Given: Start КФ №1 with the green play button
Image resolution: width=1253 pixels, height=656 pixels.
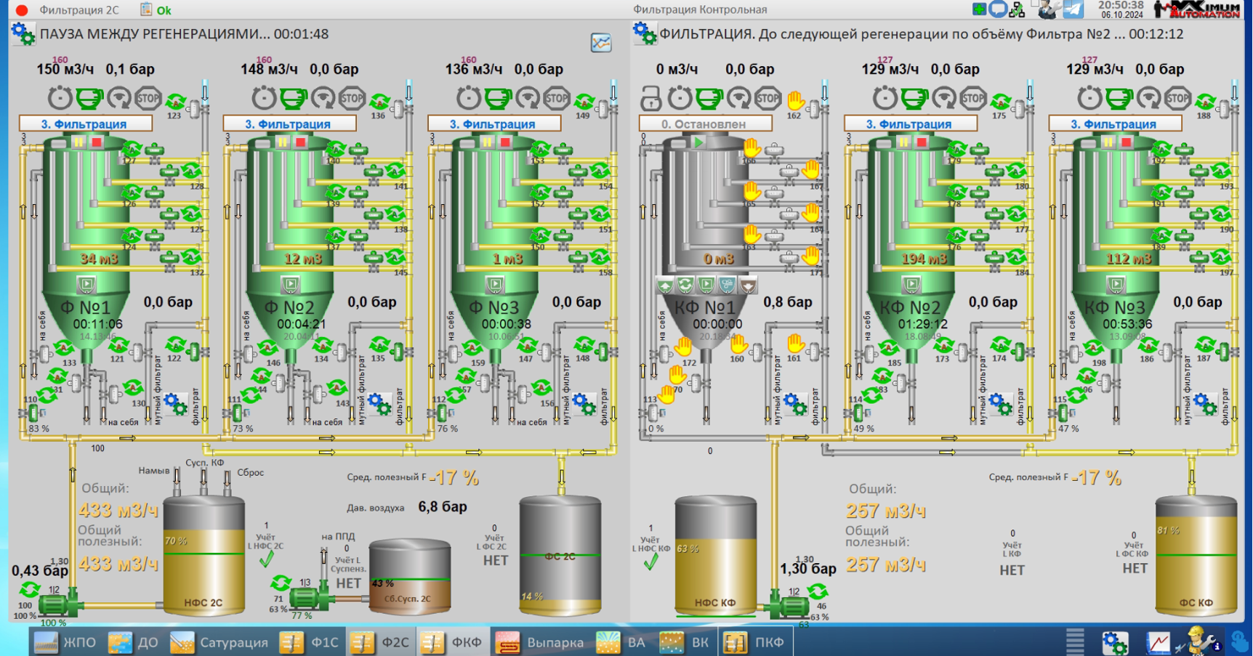Looking at the screenshot, I should coord(698,142).
